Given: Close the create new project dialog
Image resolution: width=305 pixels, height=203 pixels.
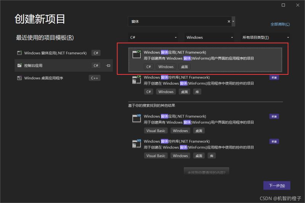Looking at the screenshot, I should [298, 5].
